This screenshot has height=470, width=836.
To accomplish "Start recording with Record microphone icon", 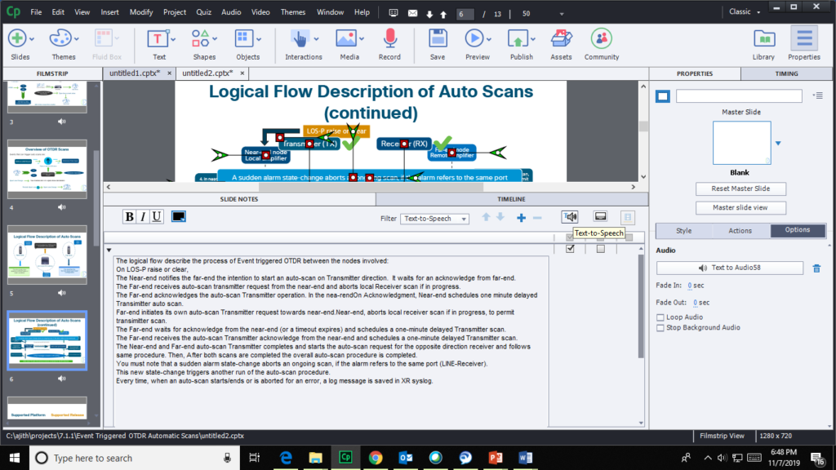I will pos(389,39).
